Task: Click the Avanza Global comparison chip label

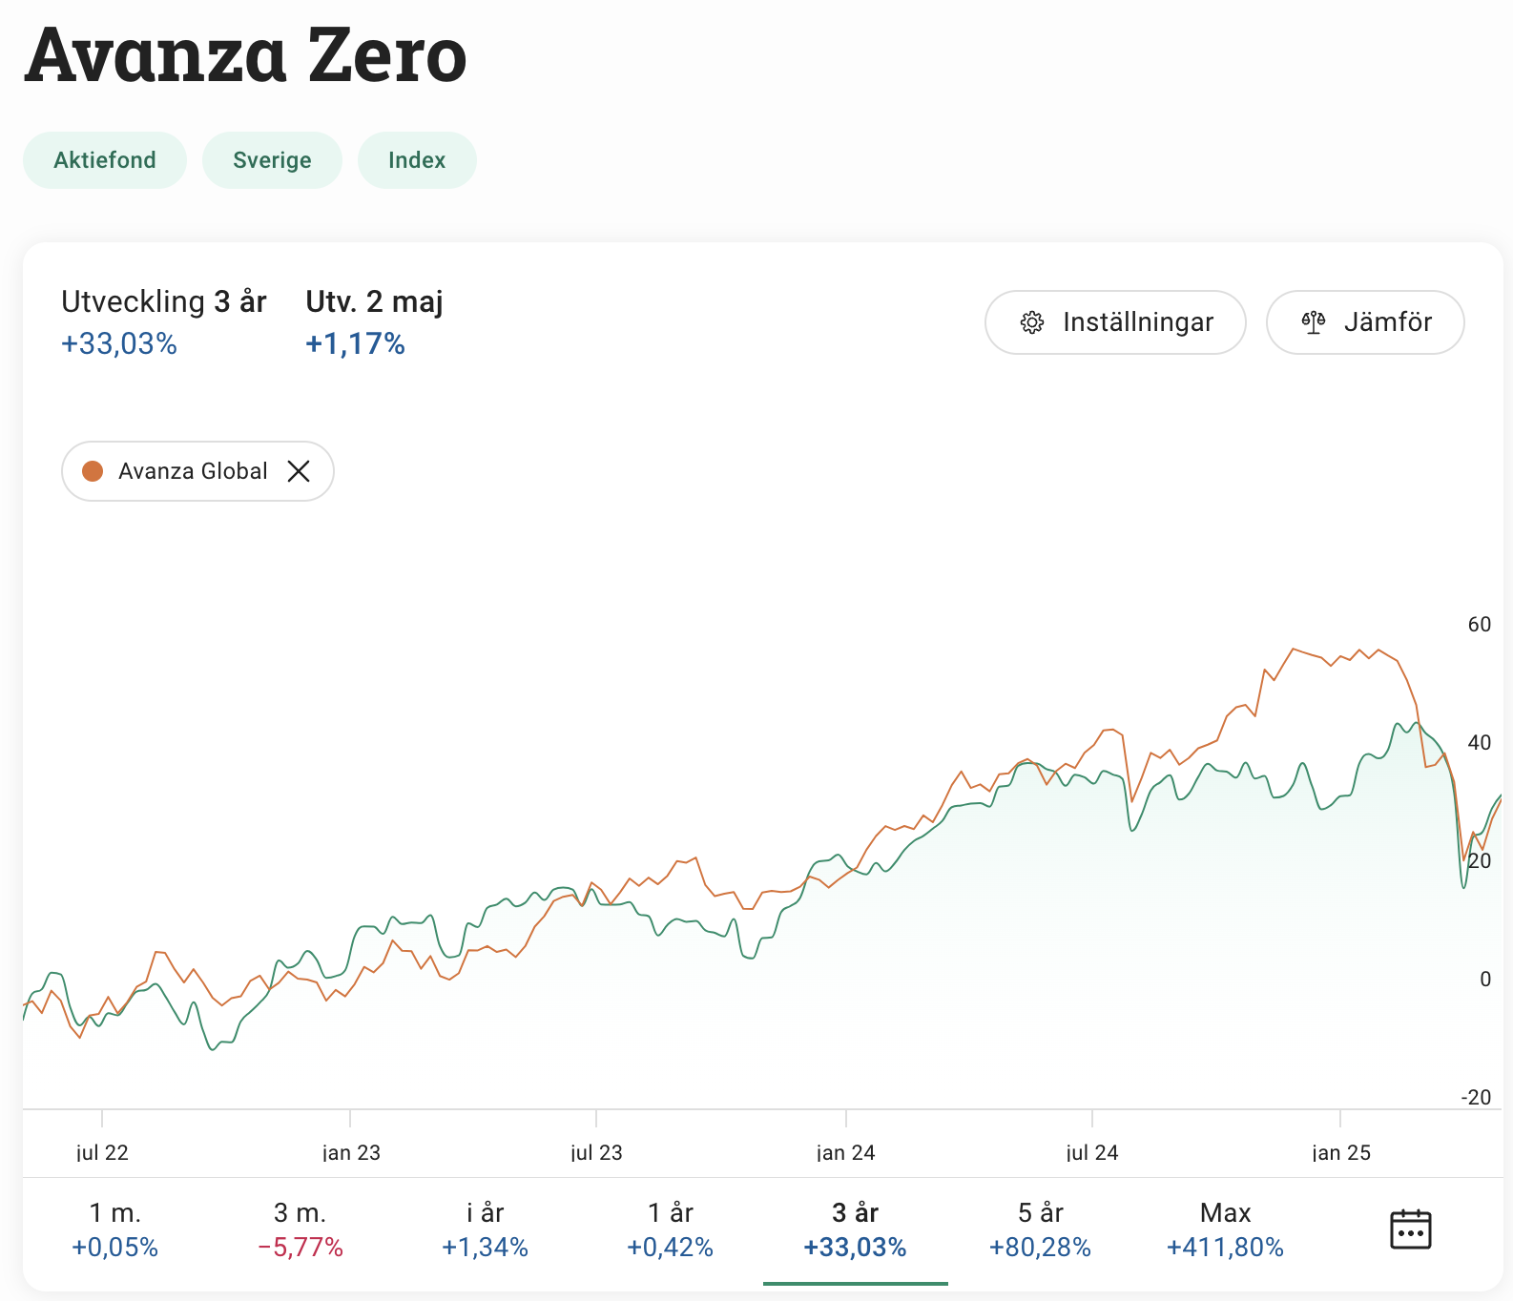Action: point(193,471)
